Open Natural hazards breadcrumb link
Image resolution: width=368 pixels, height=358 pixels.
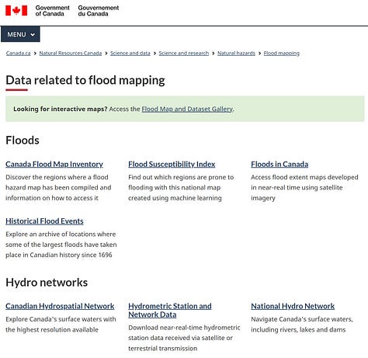pyautogui.click(x=236, y=53)
